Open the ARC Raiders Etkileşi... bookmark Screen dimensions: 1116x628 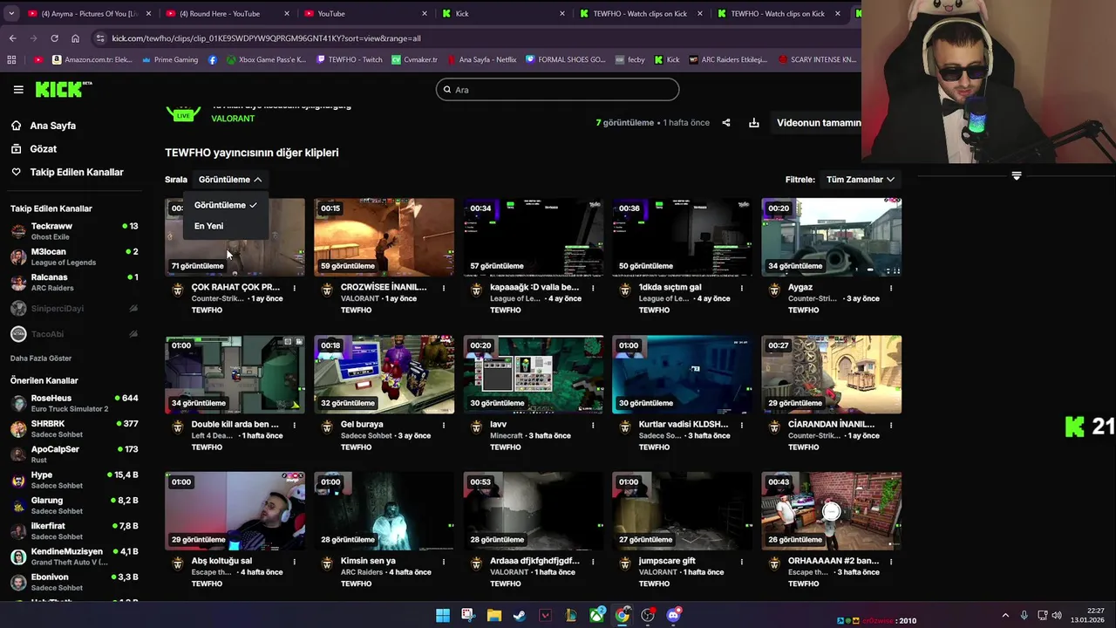point(728,60)
